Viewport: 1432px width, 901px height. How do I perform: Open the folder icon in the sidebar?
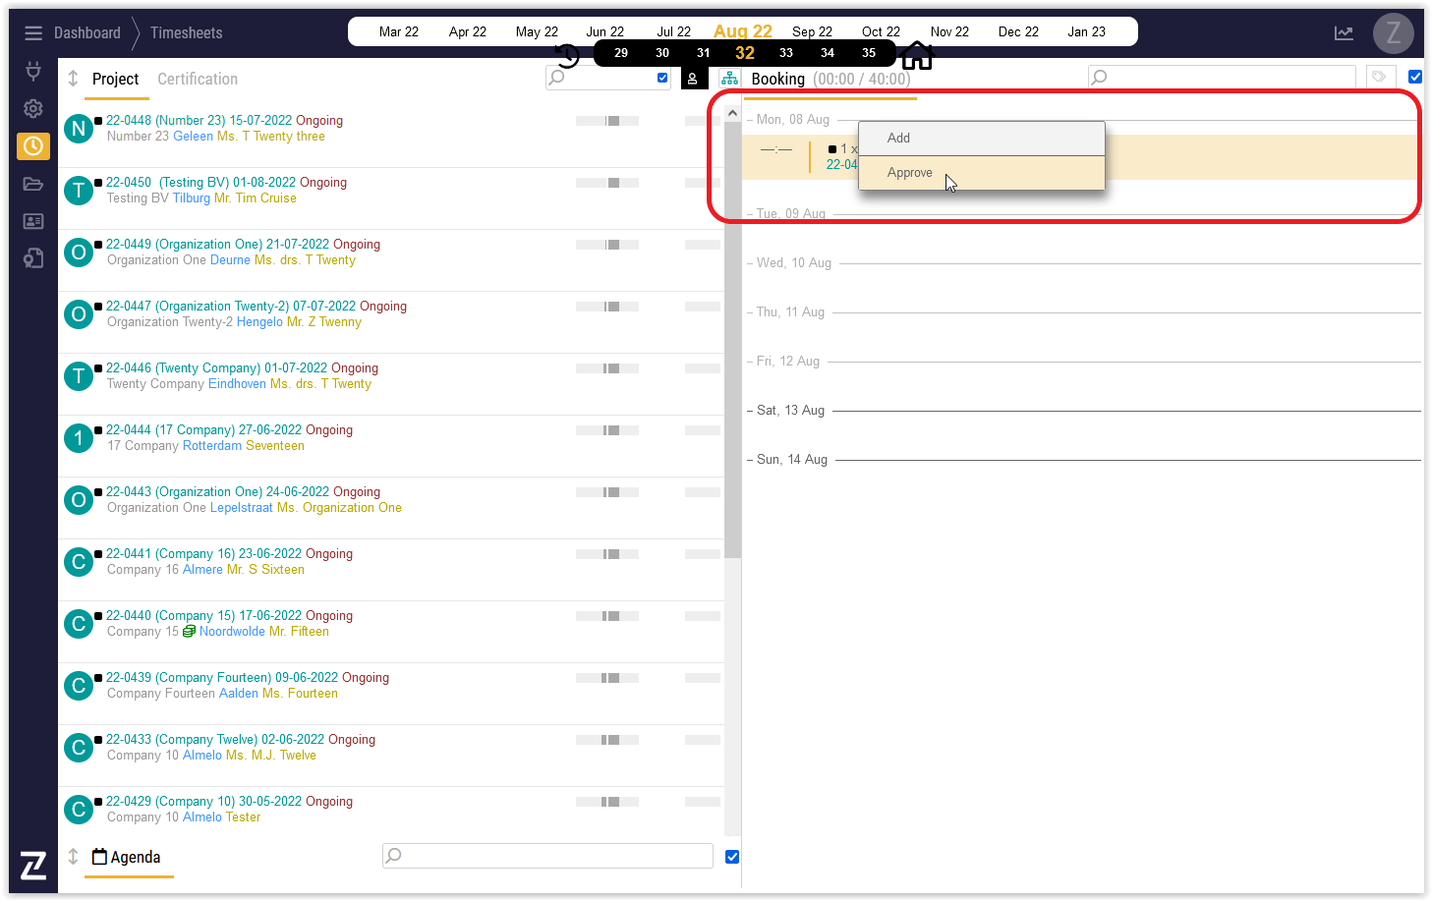coord(33,184)
